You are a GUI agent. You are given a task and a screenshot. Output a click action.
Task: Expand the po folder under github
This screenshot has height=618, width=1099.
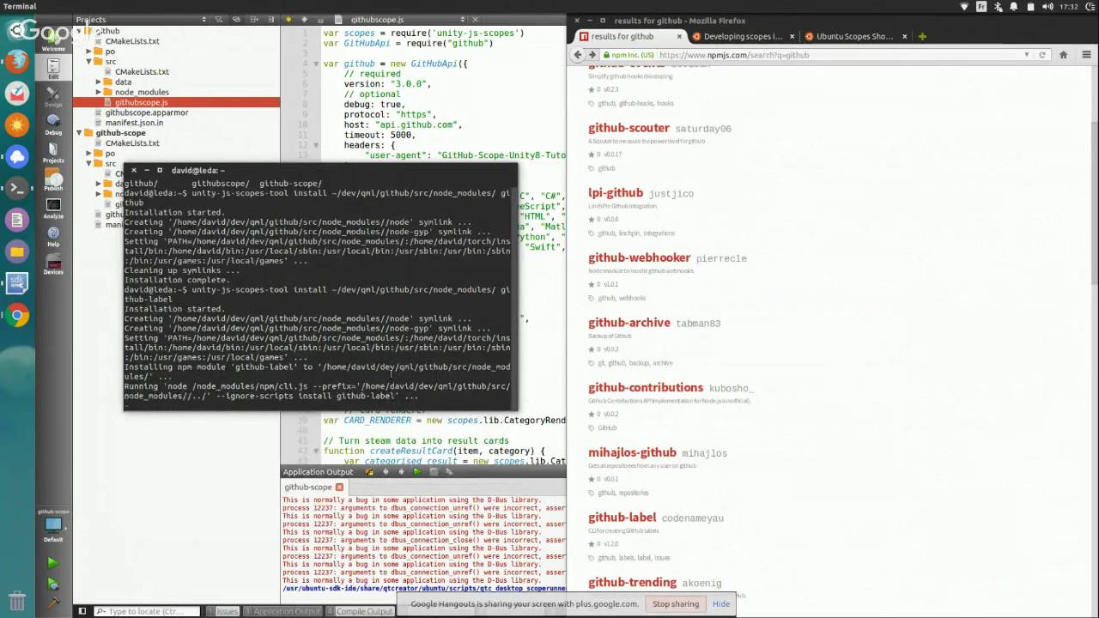(x=88, y=51)
